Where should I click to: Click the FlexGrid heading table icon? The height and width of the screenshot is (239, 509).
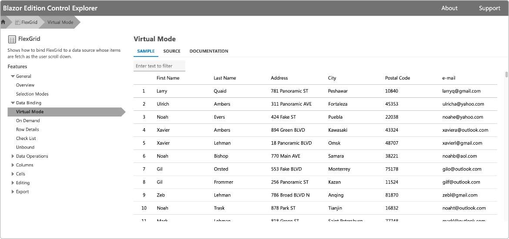[12, 40]
